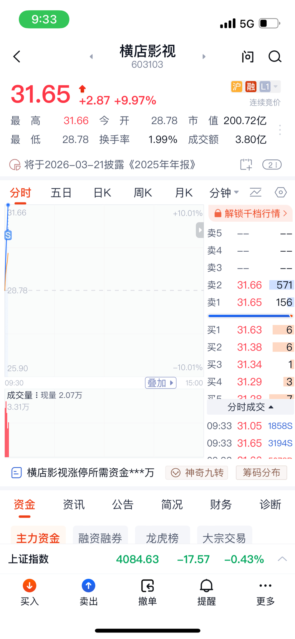Tap the 买入 buy icon

coord(30,586)
